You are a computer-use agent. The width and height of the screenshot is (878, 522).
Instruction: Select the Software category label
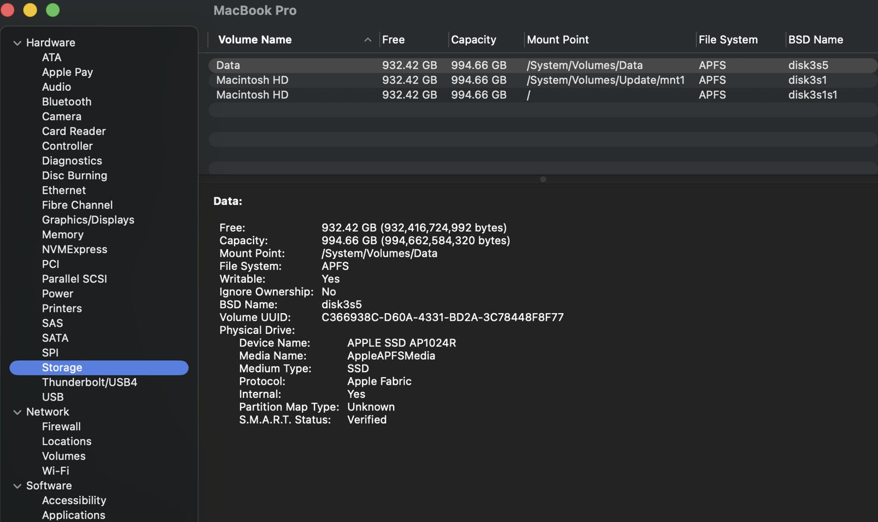click(49, 485)
